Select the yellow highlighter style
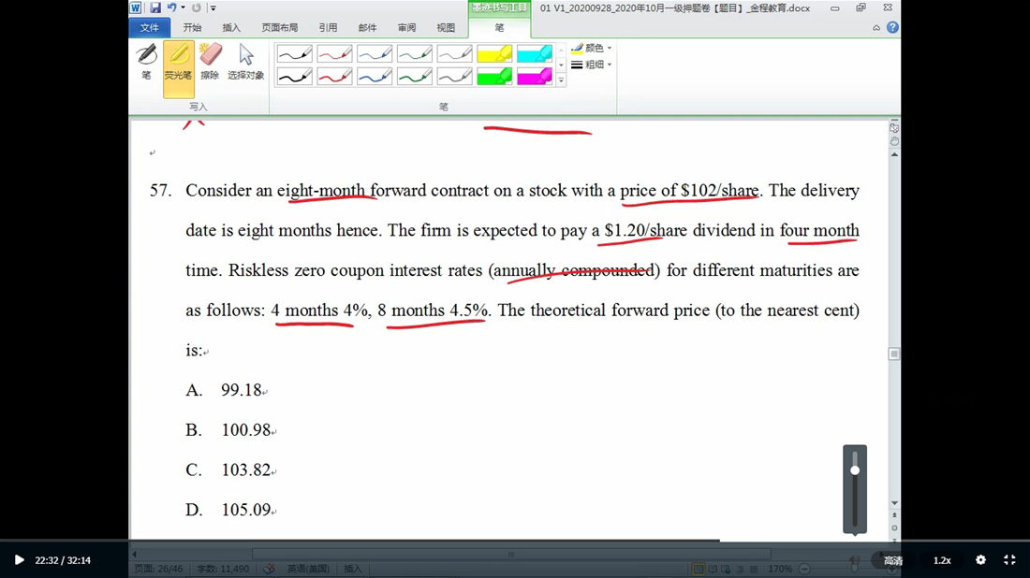 click(494, 54)
